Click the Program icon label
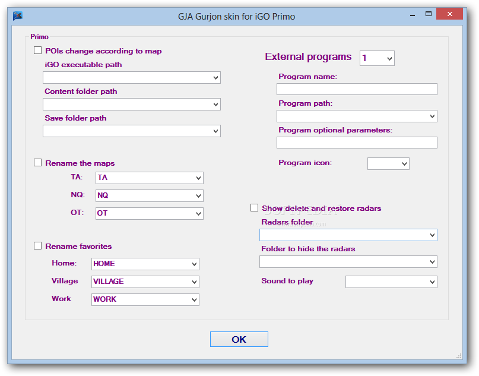The width and height of the screenshot is (479, 376). click(x=305, y=163)
